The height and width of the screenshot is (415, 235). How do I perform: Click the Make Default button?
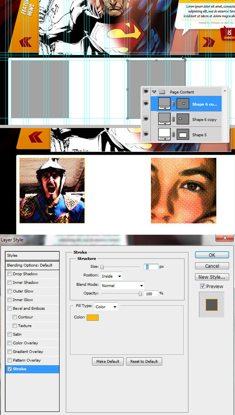(x=108, y=361)
